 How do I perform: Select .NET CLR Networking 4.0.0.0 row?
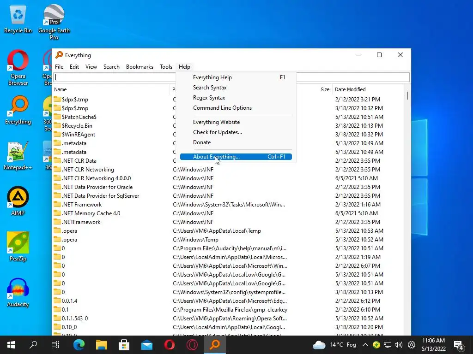pos(227,178)
